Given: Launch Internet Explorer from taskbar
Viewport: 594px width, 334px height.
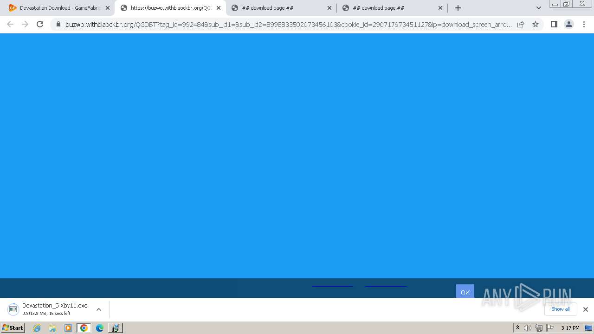Looking at the screenshot, I should tap(37, 328).
